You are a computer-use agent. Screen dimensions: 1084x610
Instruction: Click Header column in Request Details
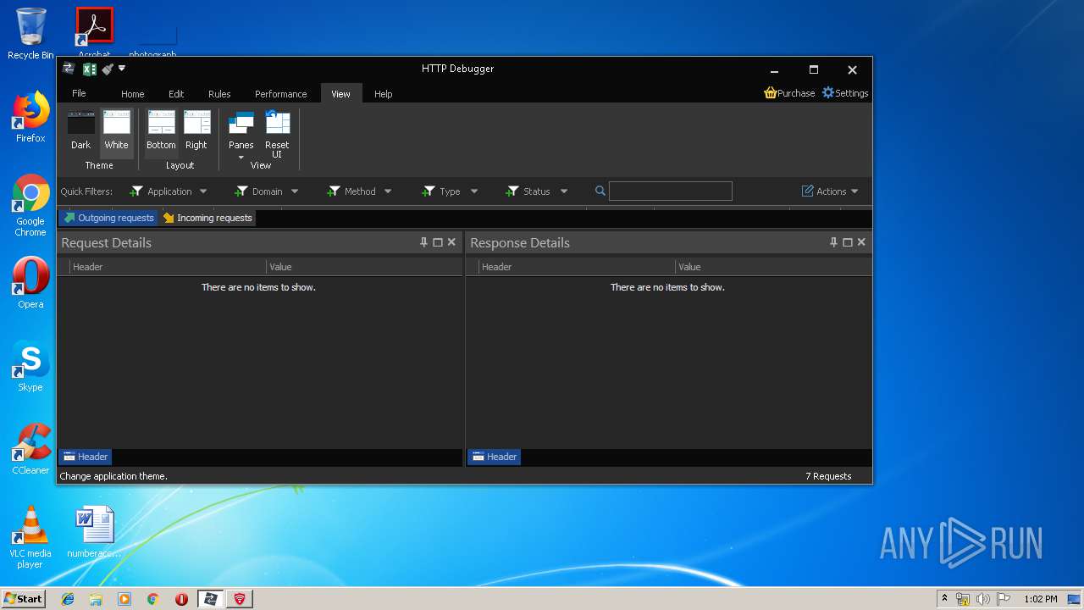(x=168, y=267)
